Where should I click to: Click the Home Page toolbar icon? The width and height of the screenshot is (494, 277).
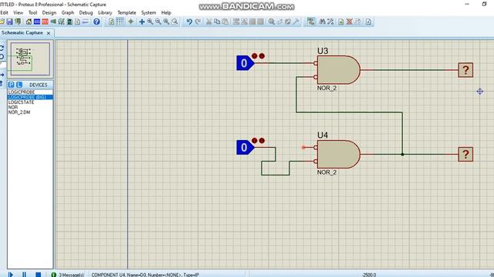point(29,22)
